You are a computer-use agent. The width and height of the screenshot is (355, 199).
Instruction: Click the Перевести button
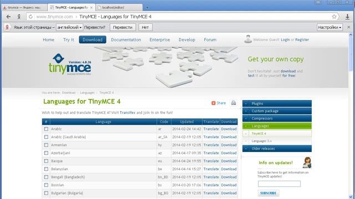123,27
